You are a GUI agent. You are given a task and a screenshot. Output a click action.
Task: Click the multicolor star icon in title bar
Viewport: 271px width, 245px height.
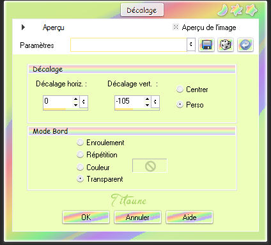coord(237,10)
